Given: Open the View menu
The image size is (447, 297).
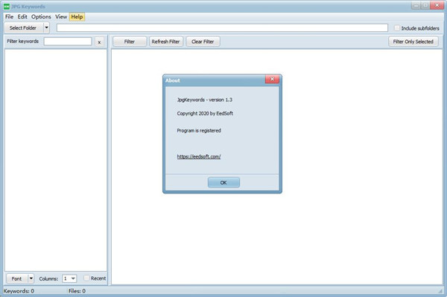Looking at the screenshot, I should pos(61,17).
